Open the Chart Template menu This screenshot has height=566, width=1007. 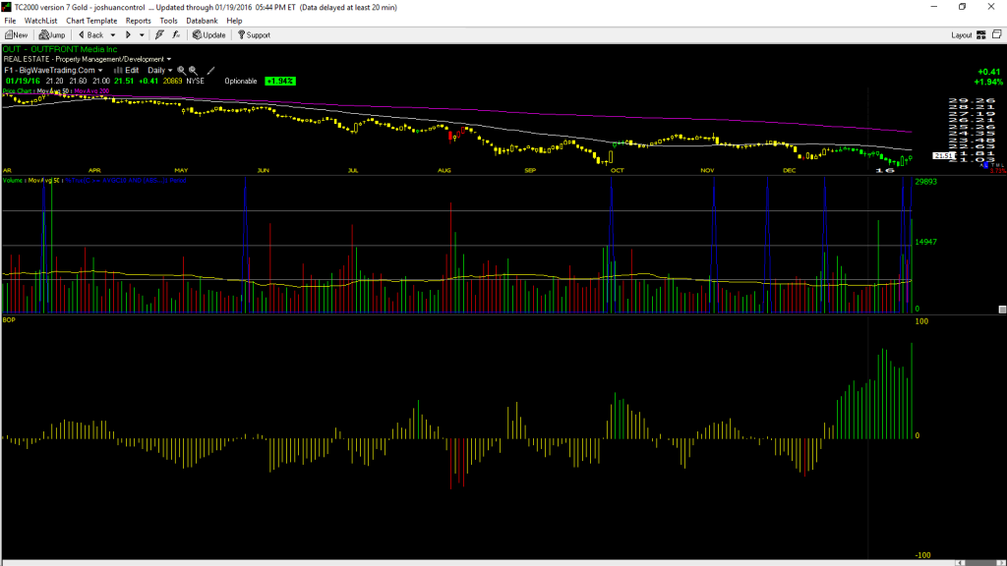(x=91, y=21)
